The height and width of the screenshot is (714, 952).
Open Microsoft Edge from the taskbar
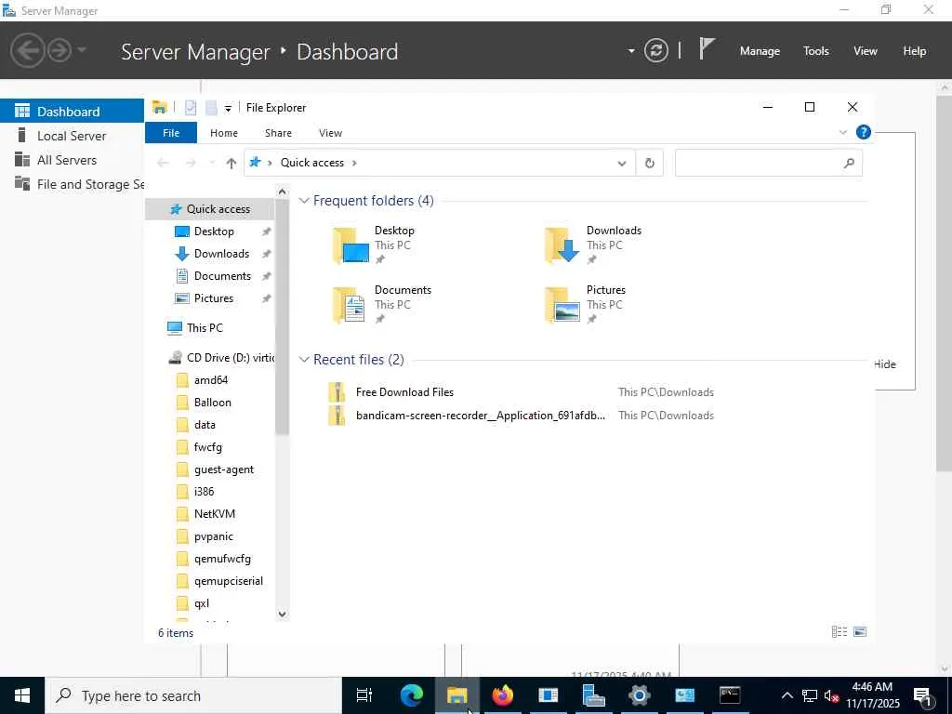[x=411, y=695]
